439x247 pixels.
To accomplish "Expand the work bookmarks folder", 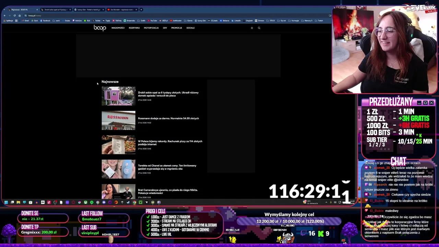I will click(56, 21).
